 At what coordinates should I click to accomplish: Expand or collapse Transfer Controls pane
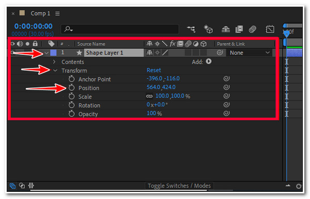[x=22, y=186]
